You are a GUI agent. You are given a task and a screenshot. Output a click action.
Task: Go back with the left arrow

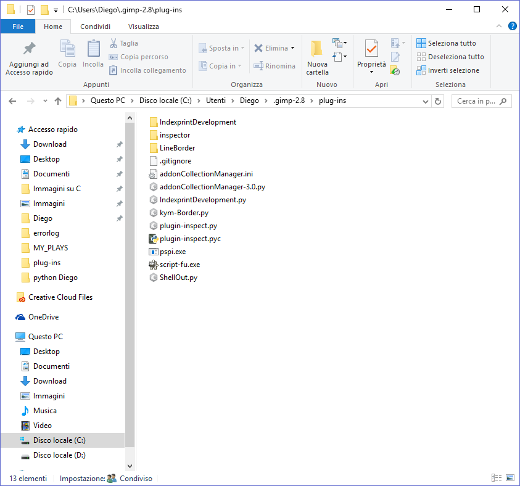(12, 101)
